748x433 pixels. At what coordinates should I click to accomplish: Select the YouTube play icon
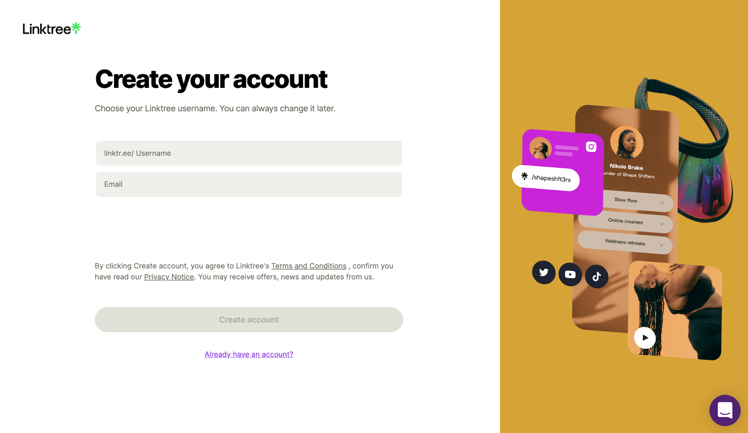tap(570, 275)
